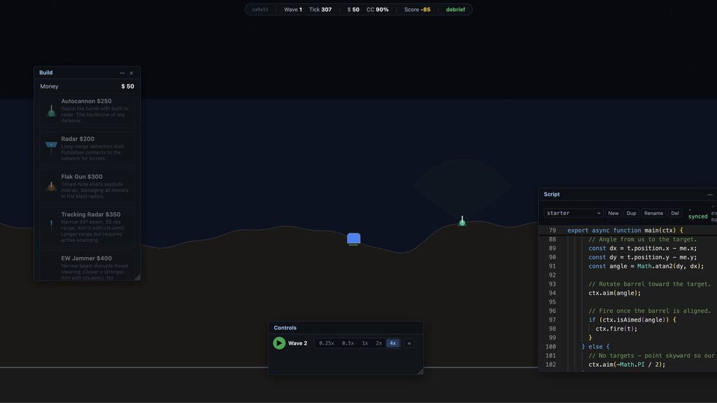The width and height of the screenshot is (717, 403).
Task: Open the starter script dropdown
Action: tap(574, 213)
